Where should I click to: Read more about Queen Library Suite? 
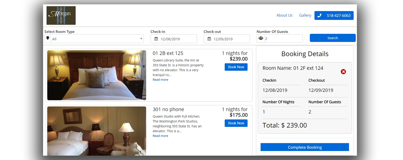[x=160, y=80]
